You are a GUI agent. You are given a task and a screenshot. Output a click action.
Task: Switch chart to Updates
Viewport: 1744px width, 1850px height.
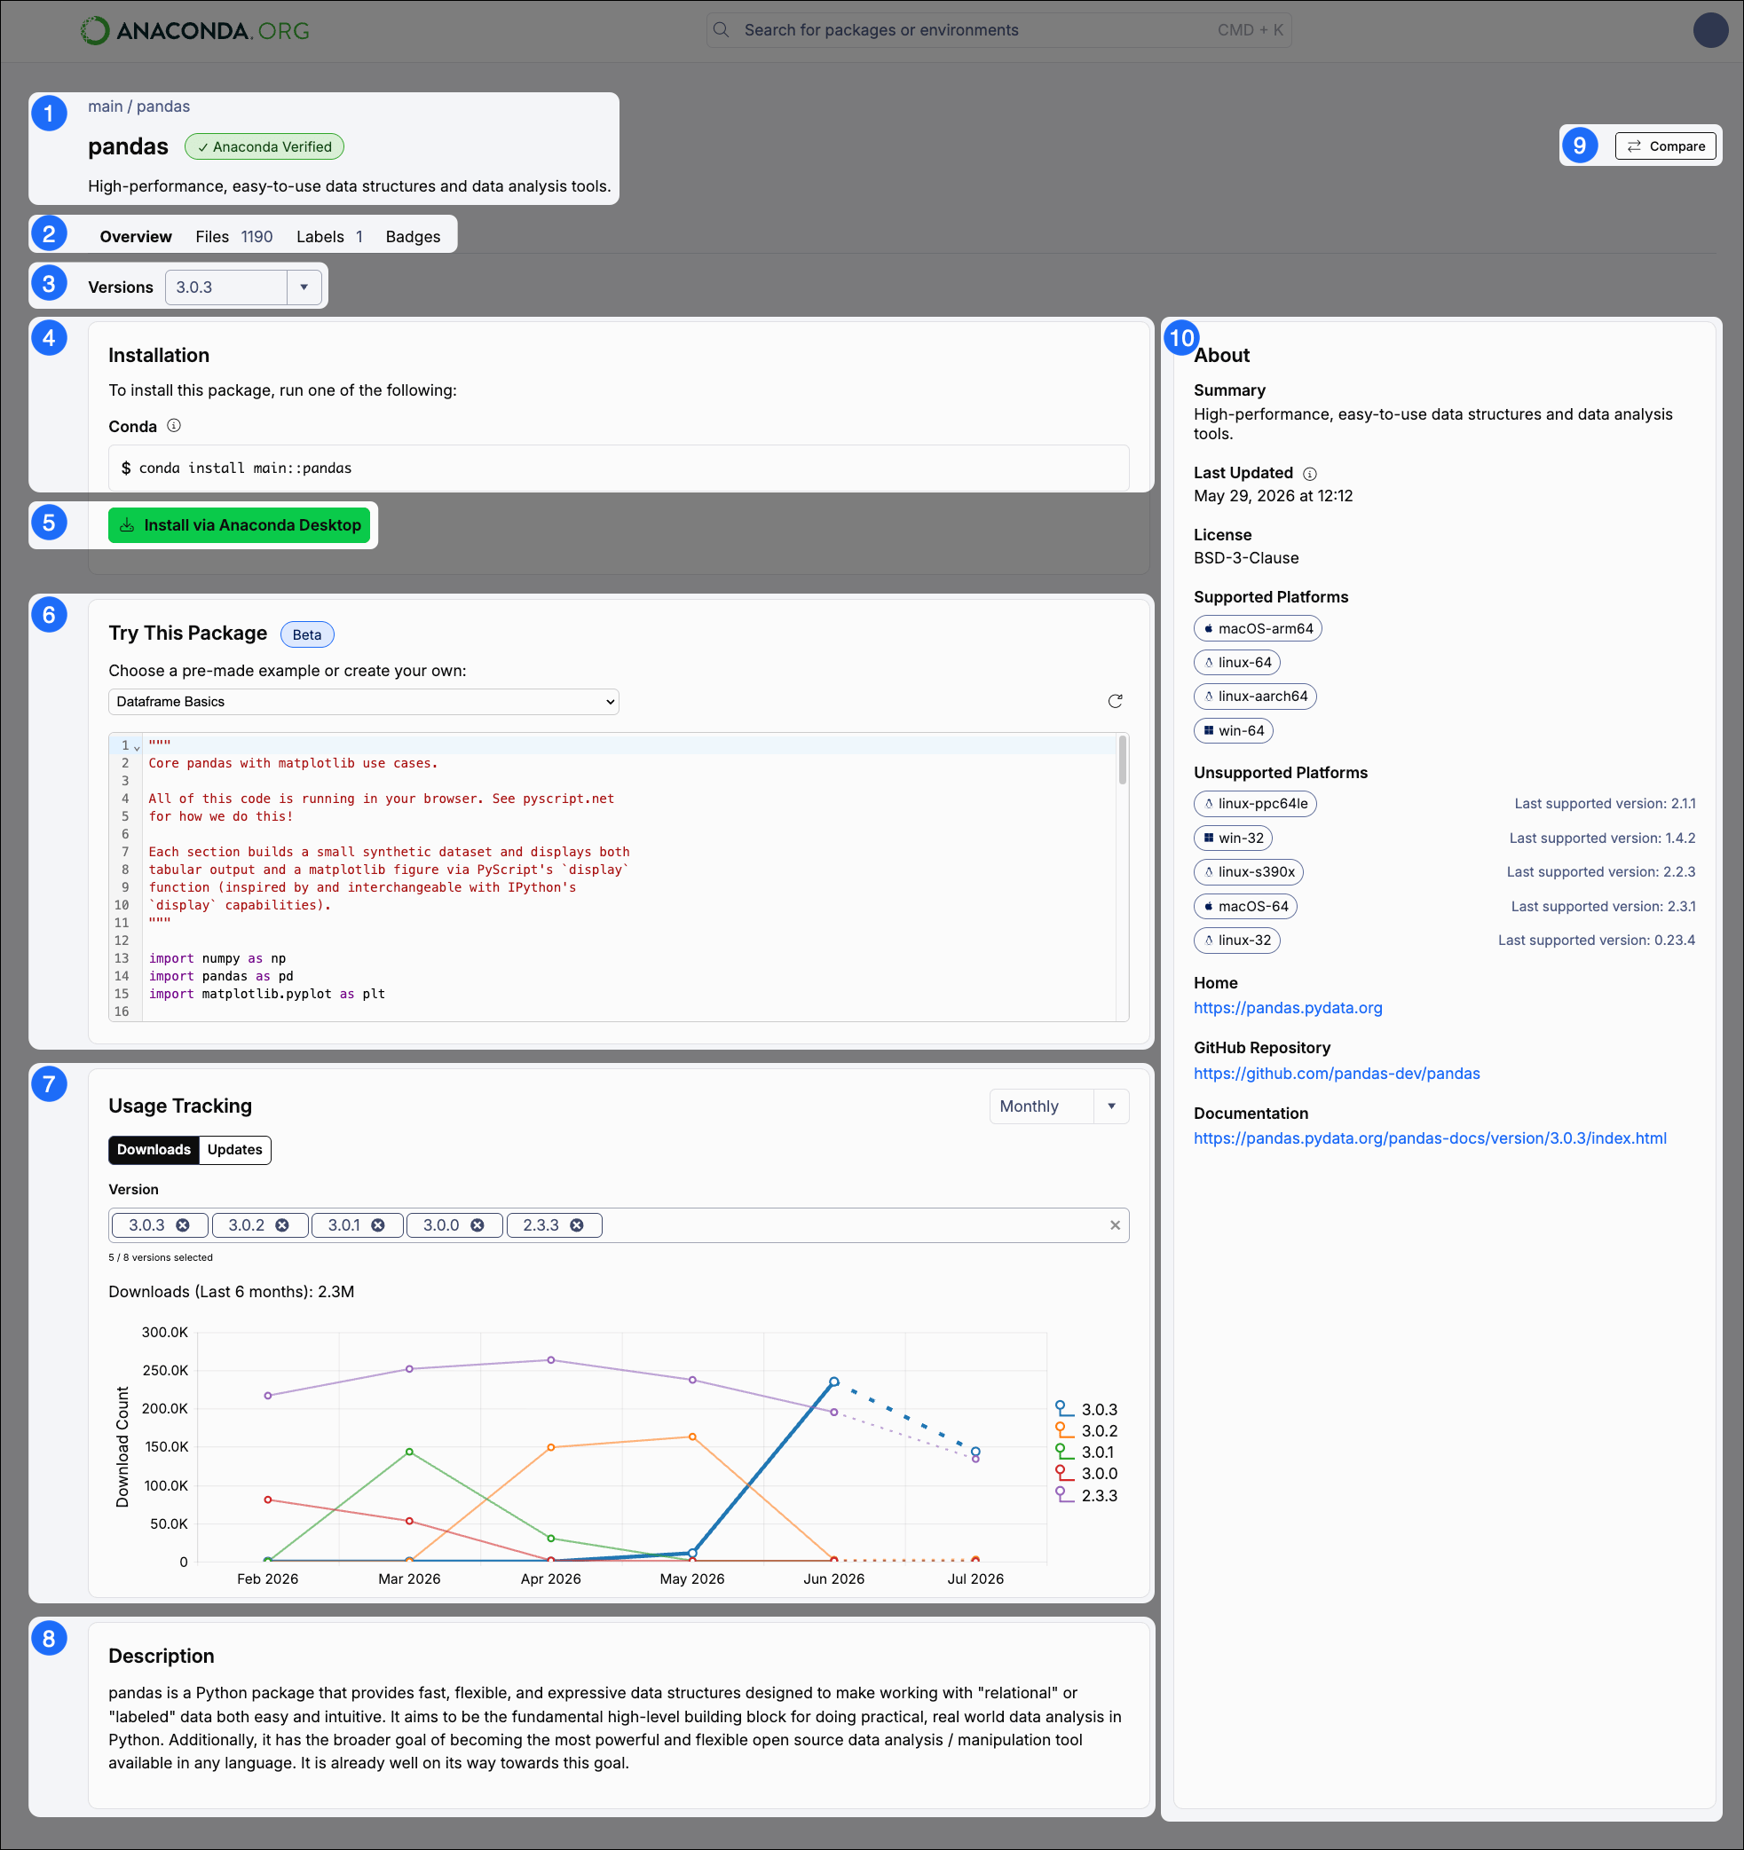pyautogui.click(x=234, y=1150)
